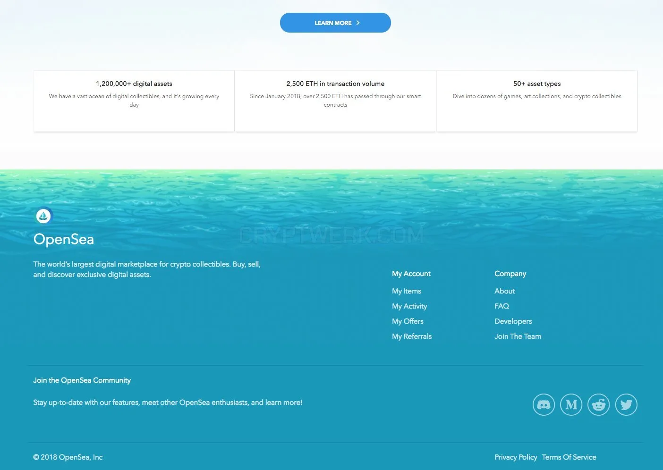Screen dimensions: 663x470
Task: Click the 'Dive into dozens of games' description
Action: (537, 96)
